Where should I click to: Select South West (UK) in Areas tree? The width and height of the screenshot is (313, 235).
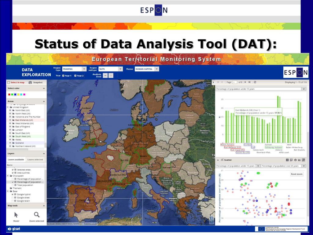(x=23, y=136)
